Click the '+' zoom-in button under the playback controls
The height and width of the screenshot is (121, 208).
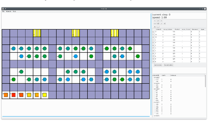pyautogui.click(x=155, y=27)
